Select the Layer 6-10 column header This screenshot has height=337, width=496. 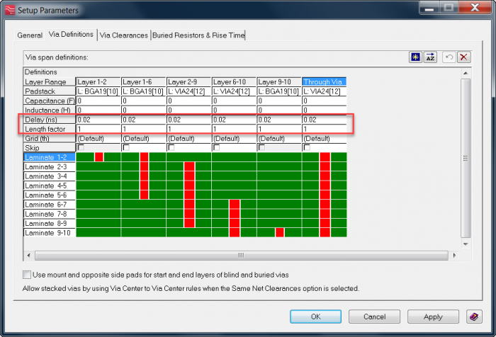click(234, 82)
